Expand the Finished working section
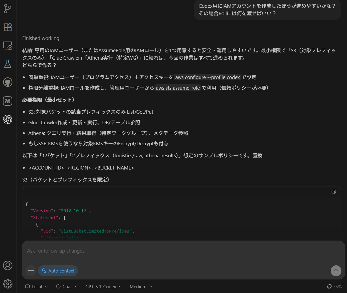 (41, 38)
